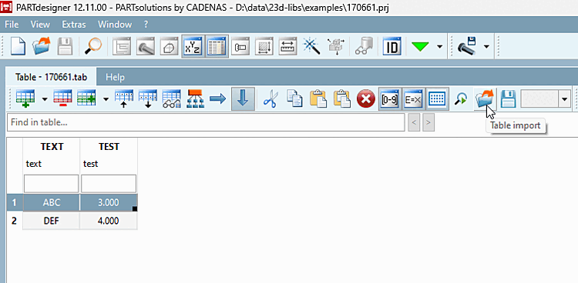Screen dimensions: 578x283
Task: Open the View menu
Action: (40, 25)
